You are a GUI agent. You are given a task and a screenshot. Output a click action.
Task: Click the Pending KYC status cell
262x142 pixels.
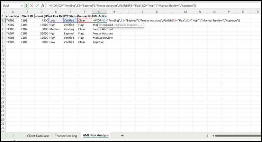click(70, 29)
